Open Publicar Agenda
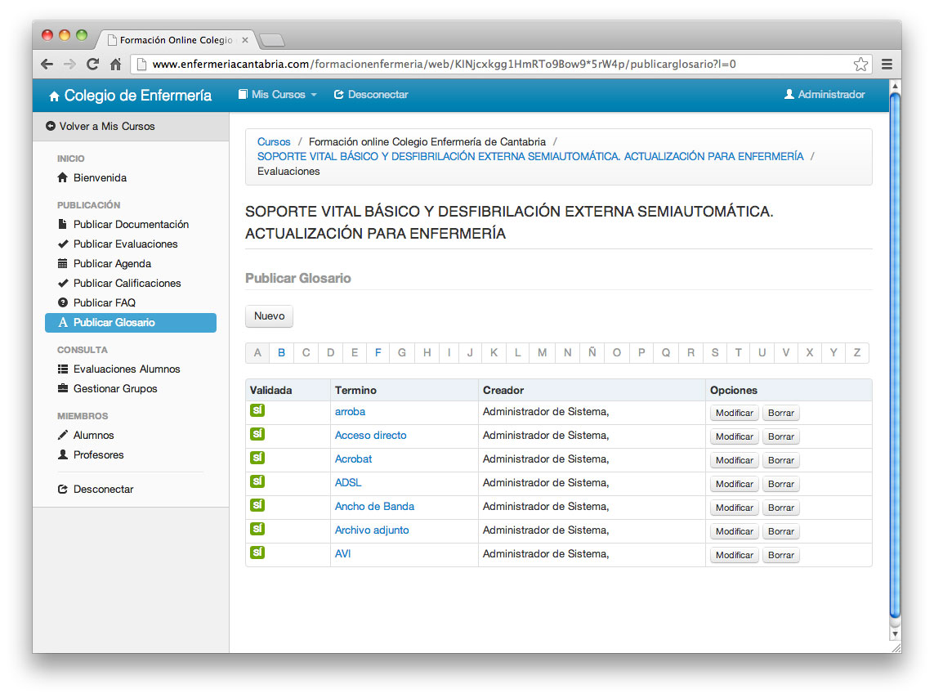Viewport: 934px width, 698px height. pyautogui.click(x=105, y=264)
